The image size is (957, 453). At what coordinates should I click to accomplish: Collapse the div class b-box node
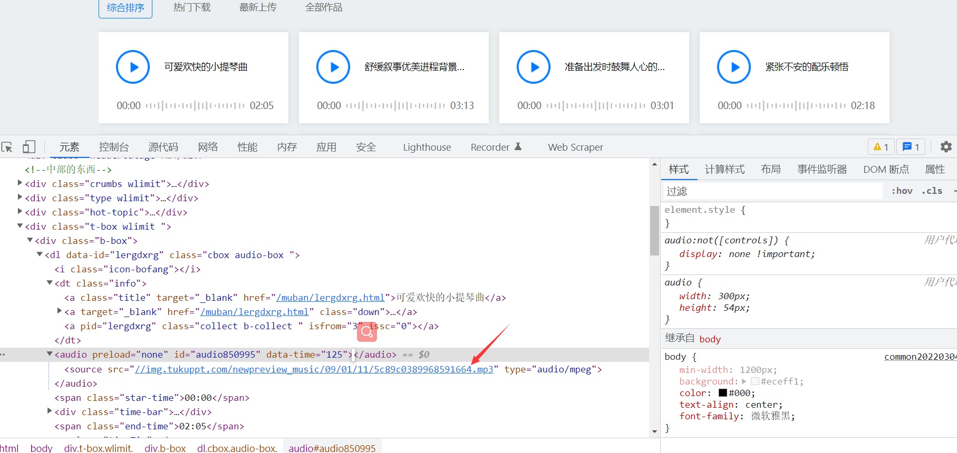pyautogui.click(x=30, y=240)
